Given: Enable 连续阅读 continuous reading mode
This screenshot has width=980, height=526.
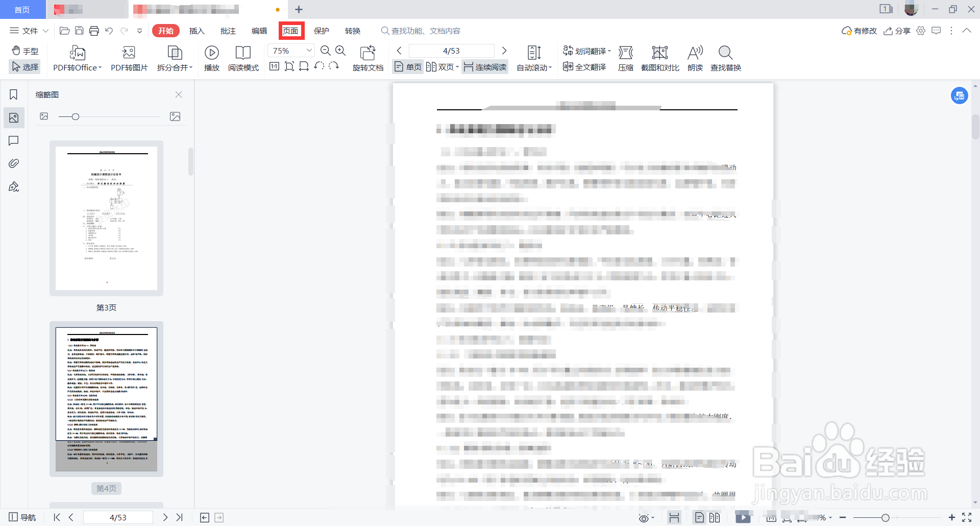Looking at the screenshot, I should (x=484, y=66).
